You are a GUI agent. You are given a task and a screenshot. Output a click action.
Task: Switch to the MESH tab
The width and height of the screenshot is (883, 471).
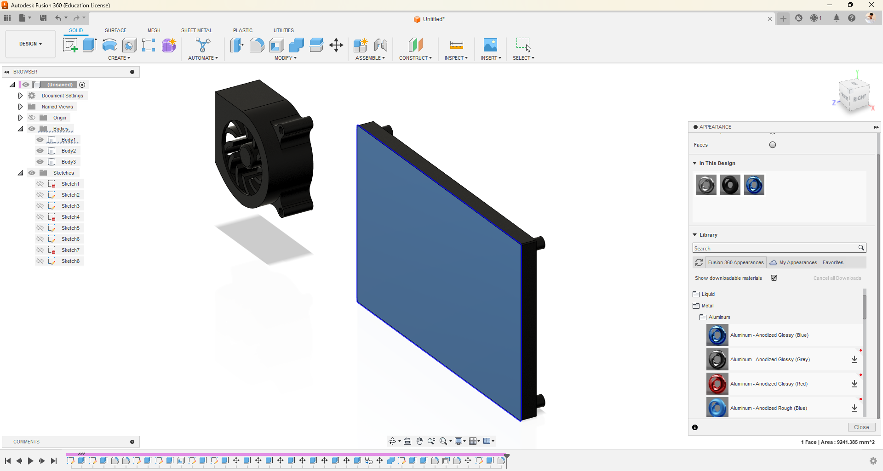tap(154, 30)
